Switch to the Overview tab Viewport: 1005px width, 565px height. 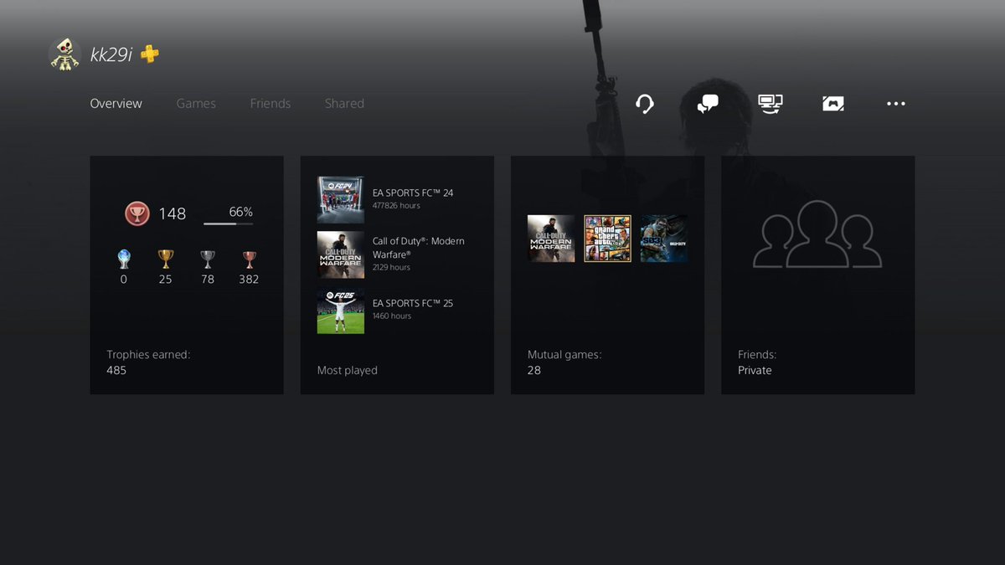(116, 104)
